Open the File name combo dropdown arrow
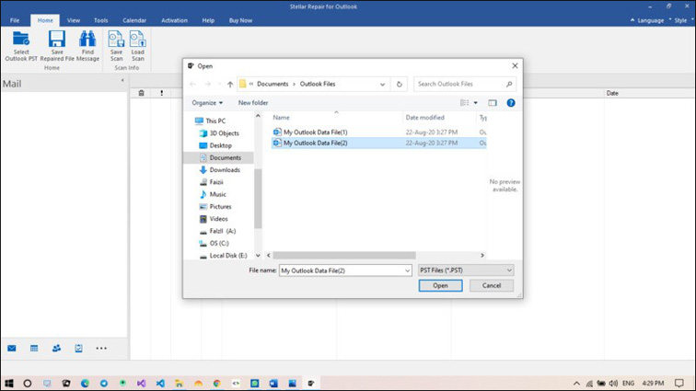 pyautogui.click(x=407, y=270)
